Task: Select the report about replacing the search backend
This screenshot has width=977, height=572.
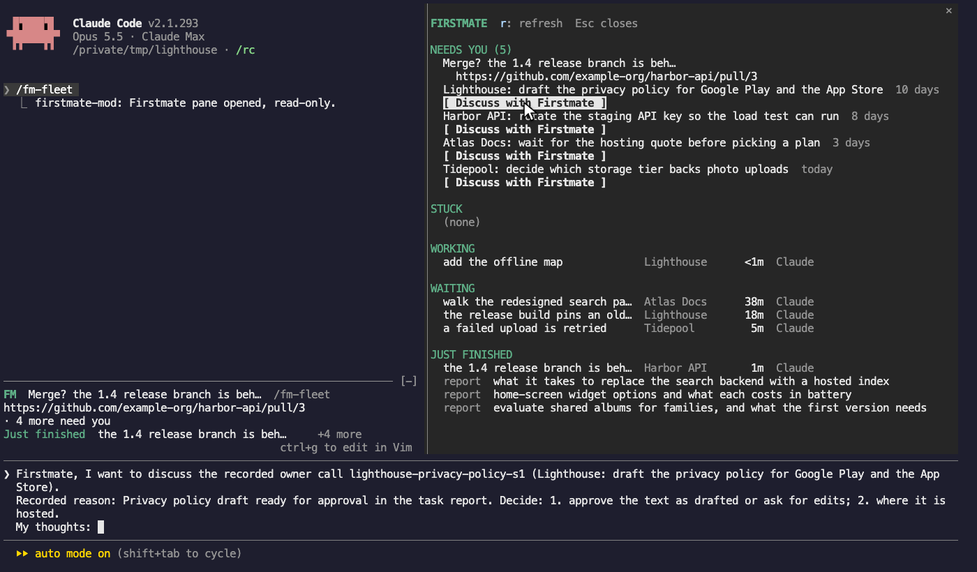Action: [x=666, y=381]
